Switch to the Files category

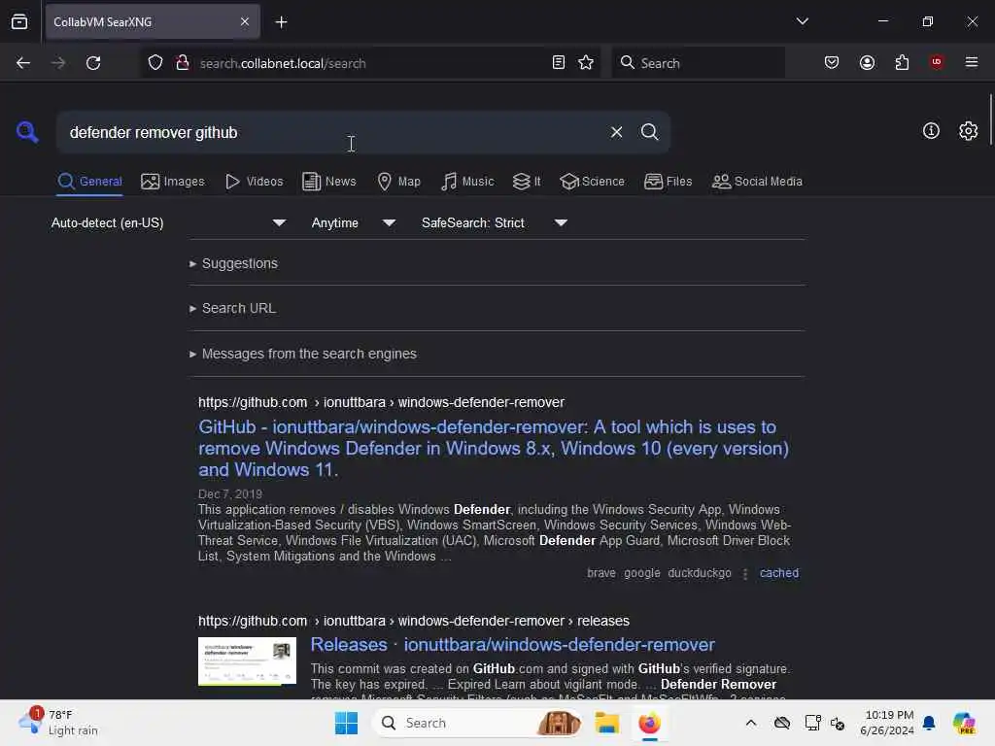668,182
